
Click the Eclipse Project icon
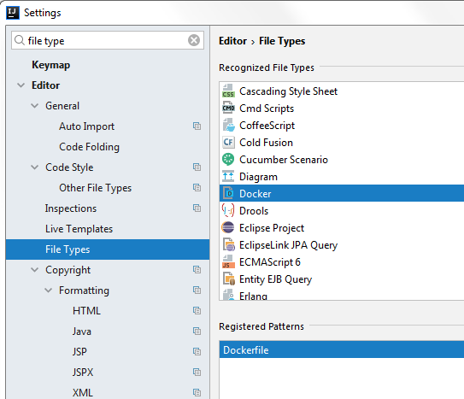(228, 227)
